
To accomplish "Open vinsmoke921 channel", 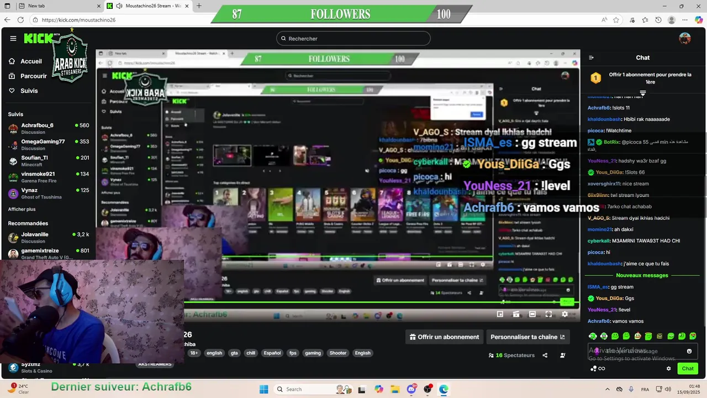I will [x=49, y=177].
